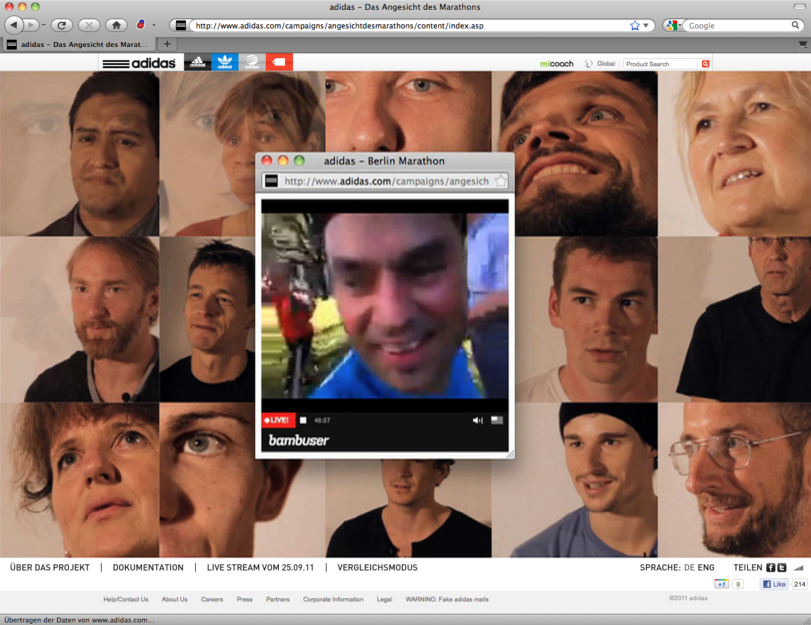This screenshot has width=811, height=625.
Task: Switch to VERGLEICHSMODUS
Action: coord(377,567)
